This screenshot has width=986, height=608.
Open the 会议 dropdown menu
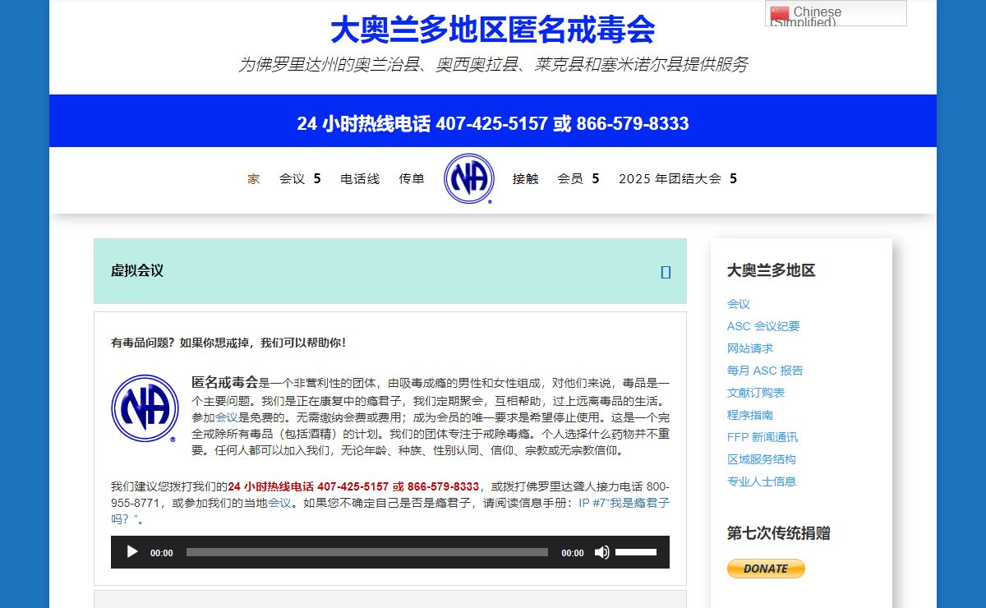pyautogui.click(x=300, y=178)
